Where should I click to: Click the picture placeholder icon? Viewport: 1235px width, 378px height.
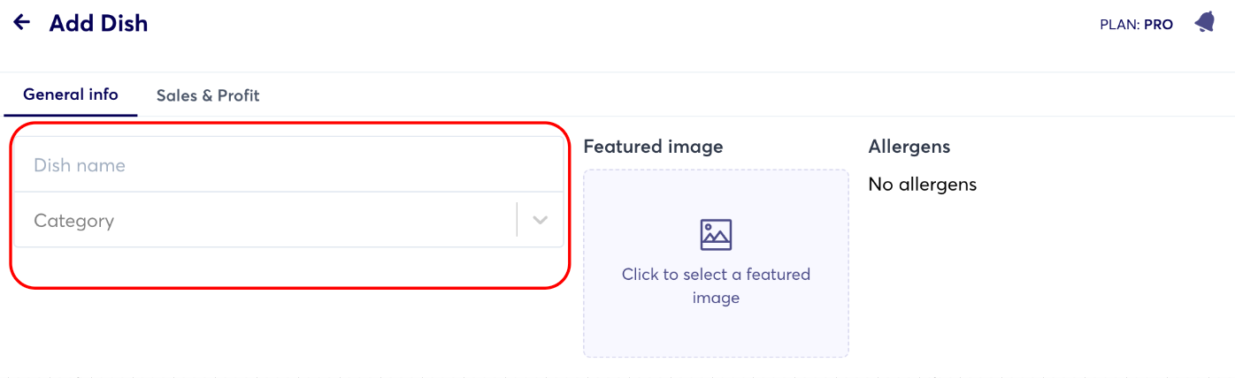(x=716, y=235)
